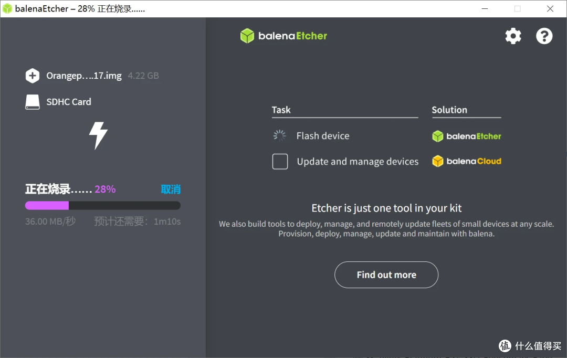The image size is (567, 358).
Task: Click the balenaEtcher icon in the title bar
Action: click(x=7, y=9)
